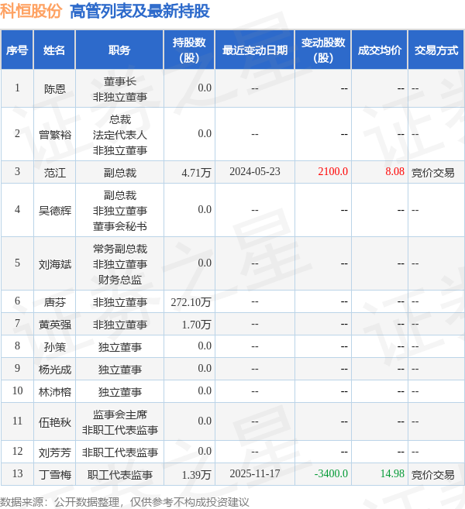Screen dimensions: 465x509
Task: Click the green 14.98 average price
Action: click(x=392, y=473)
